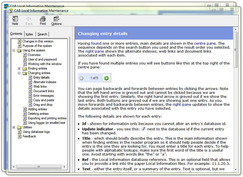The height and width of the screenshot is (177, 243).
Task: Click page icon beside Drag and drop
Action: tap(30, 104)
